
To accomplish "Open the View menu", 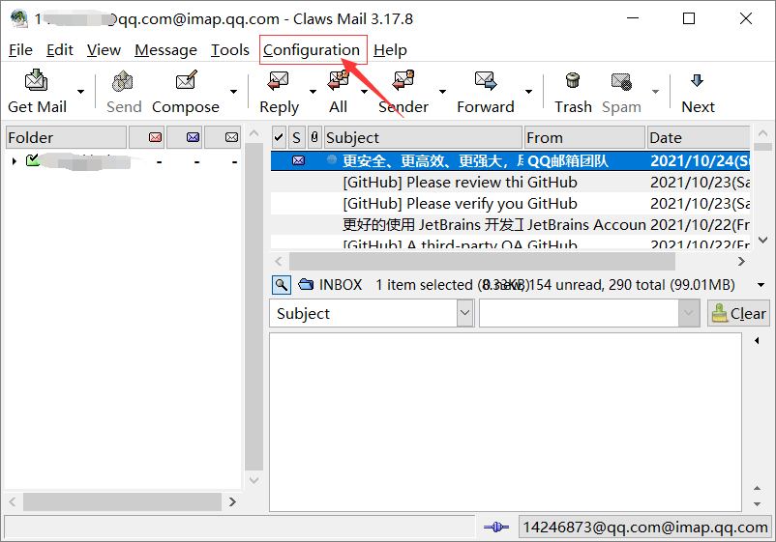I will point(104,50).
